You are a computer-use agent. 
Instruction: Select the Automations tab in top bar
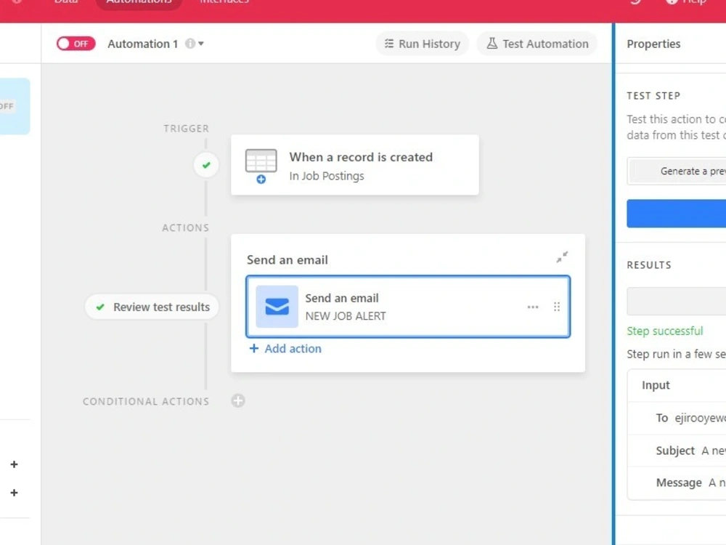click(x=139, y=2)
